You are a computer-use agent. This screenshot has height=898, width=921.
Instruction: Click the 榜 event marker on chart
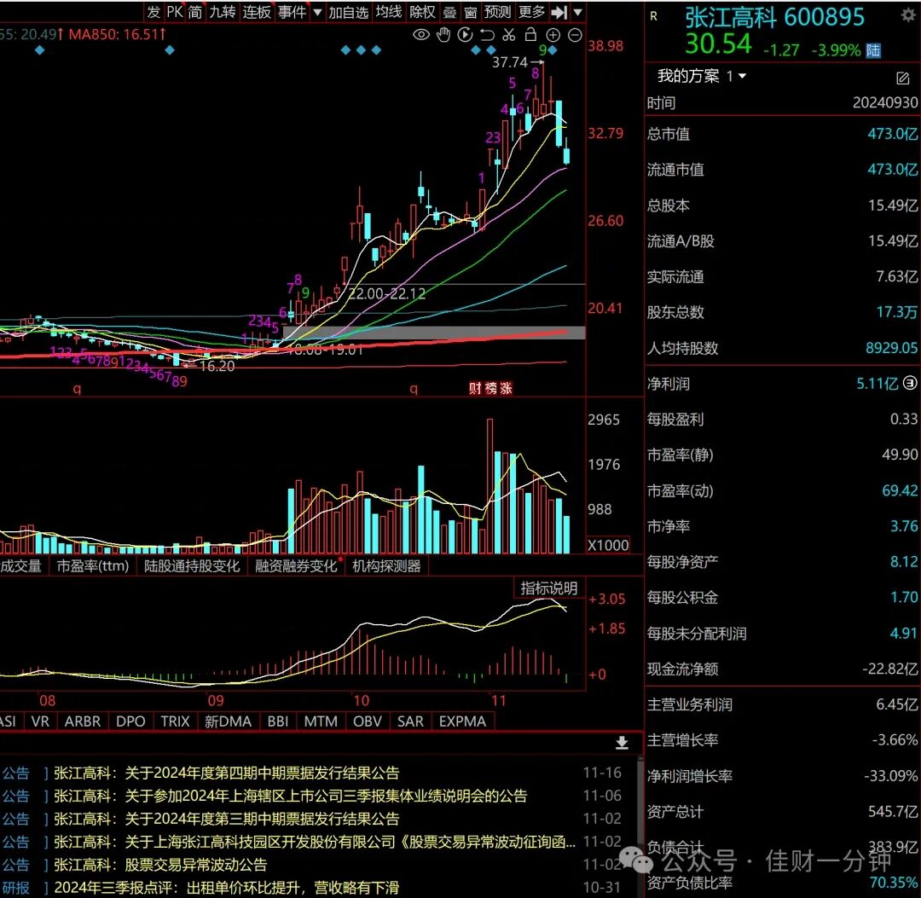(491, 388)
